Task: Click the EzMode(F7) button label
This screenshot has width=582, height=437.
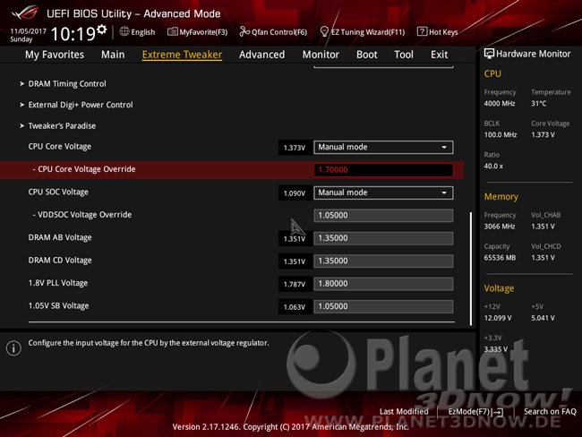Action: (469, 411)
